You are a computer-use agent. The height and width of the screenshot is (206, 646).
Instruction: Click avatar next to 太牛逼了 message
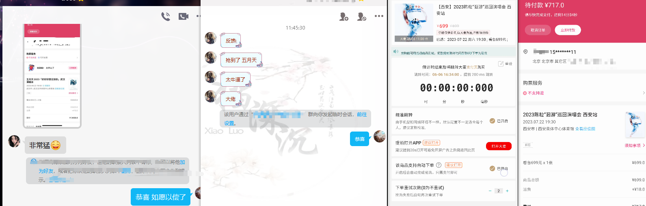point(211,77)
